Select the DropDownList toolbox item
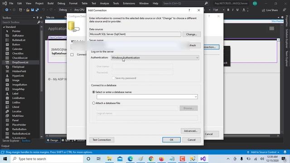The width and height of the screenshot is (290, 163). coord(20,62)
